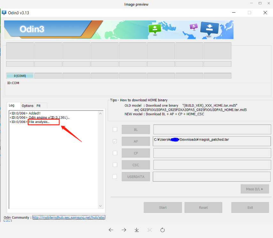Click the BL file path field
273x238 pixels.
coord(212,129)
